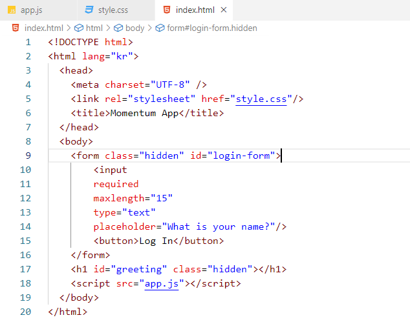This screenshot has width=410, height=322.
Task: Click the "greeting" id value on line 17
Action: point(139,269)
